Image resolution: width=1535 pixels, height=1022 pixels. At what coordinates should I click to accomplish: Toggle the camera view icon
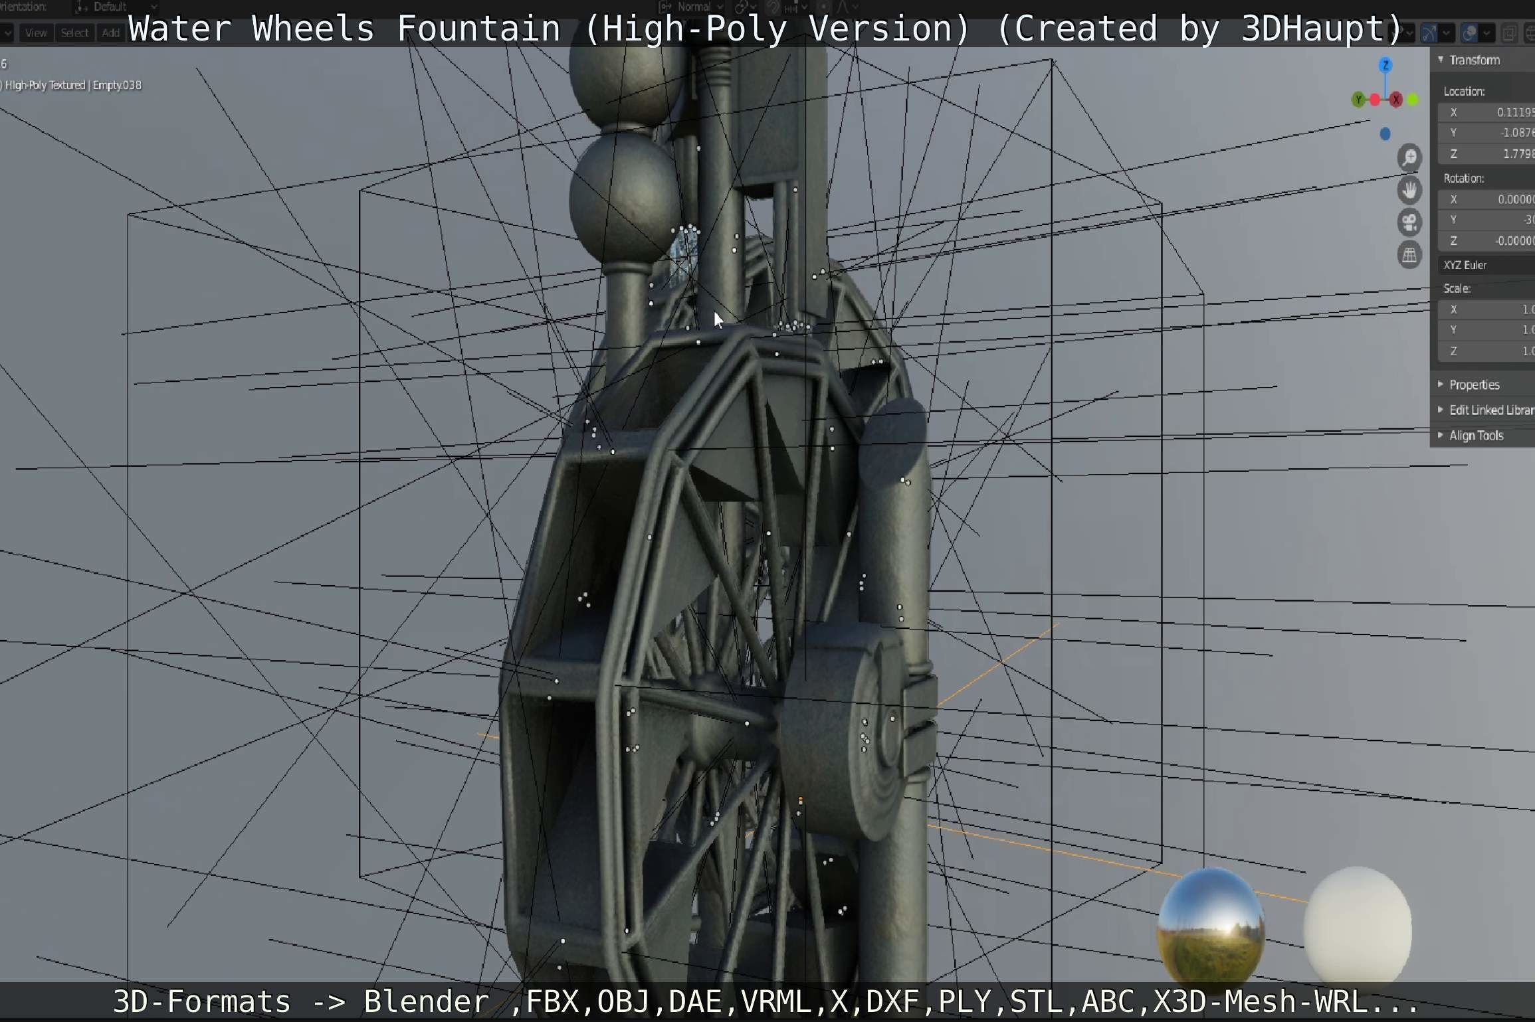pos(1409,222)
